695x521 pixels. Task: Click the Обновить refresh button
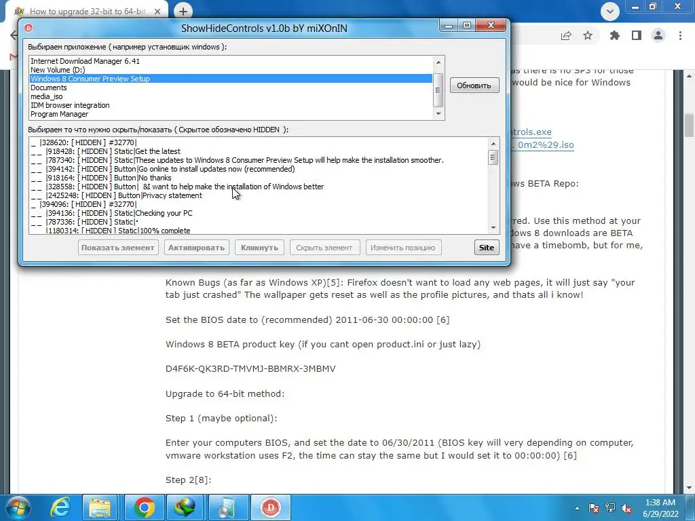tap(474, 85)
